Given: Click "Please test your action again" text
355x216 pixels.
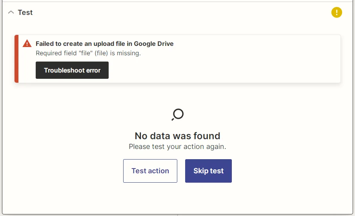Looking at the screenshot, I should [x=177, y=147].
